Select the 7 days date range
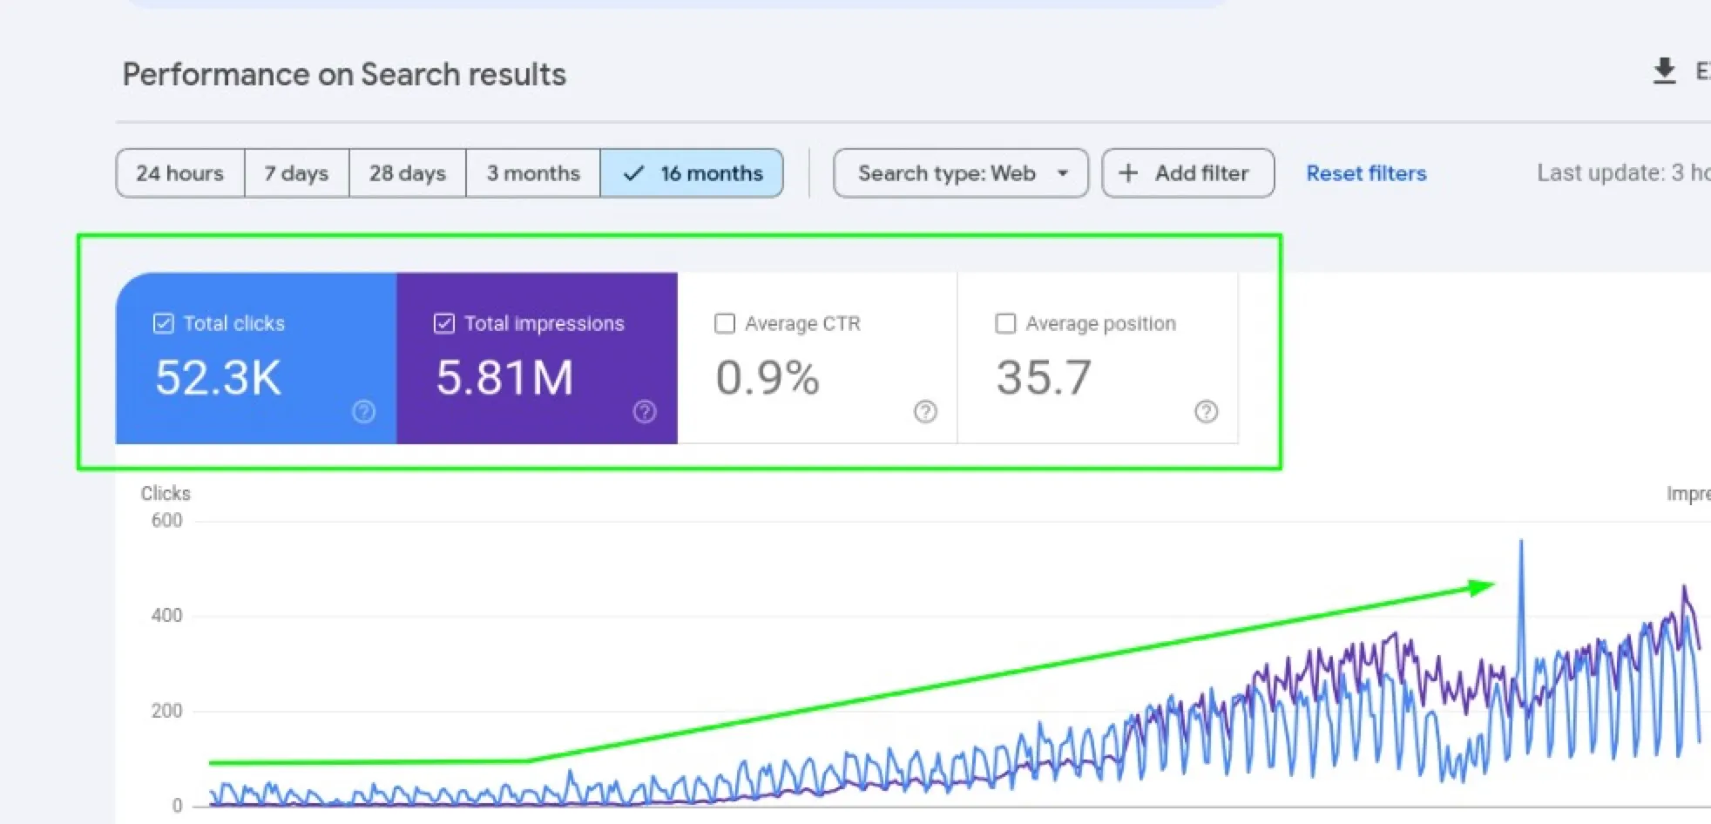The height and width of the screenshot is (824, 1711). tap(297, 173)
